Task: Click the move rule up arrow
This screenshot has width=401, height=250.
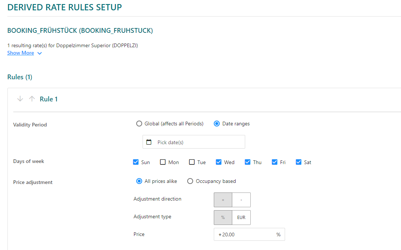Action: point(32,99)
